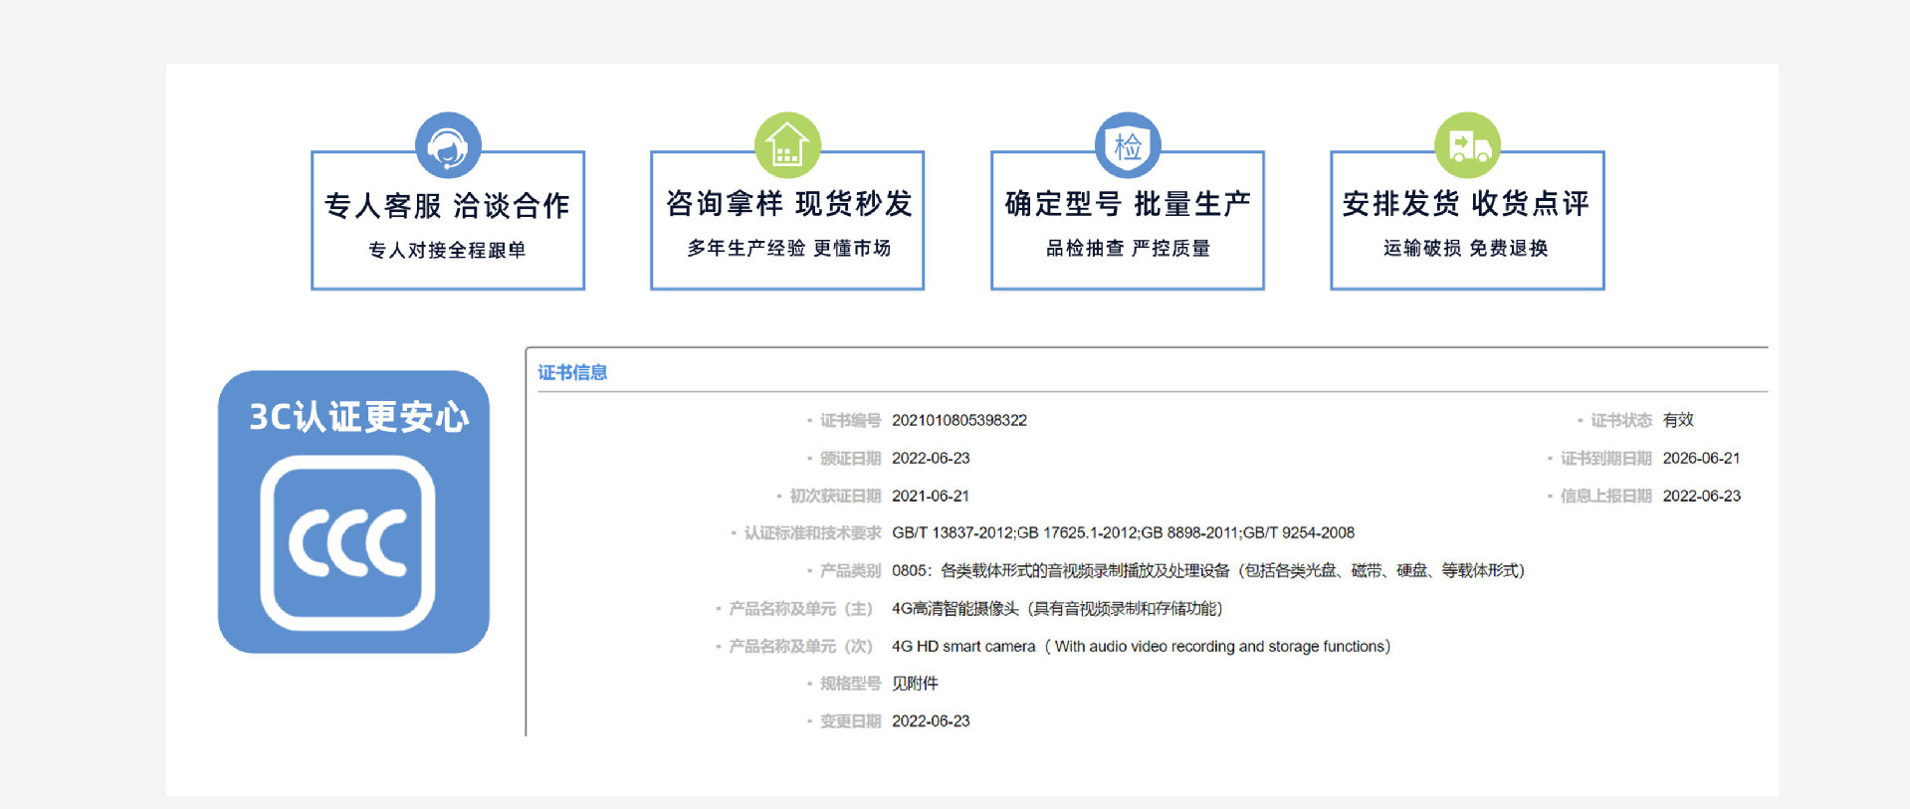This screenshot has width=1910, height=809.
Task: Select the 专人客服 洽谈合作 heading
Action: (447, 205)
